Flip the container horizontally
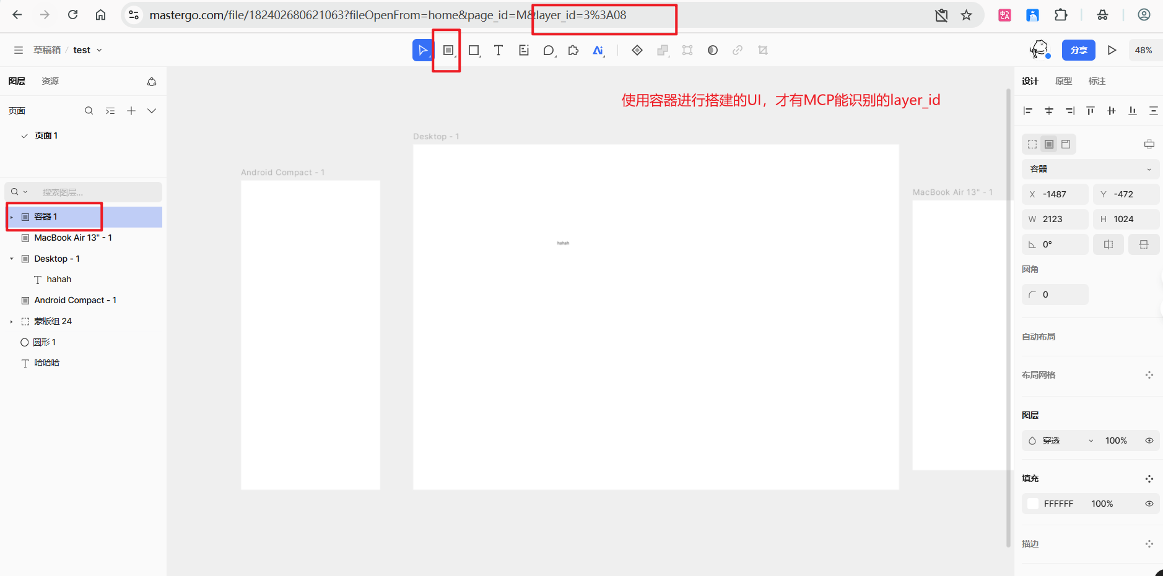1163x576 pixels. point(1109,244)
